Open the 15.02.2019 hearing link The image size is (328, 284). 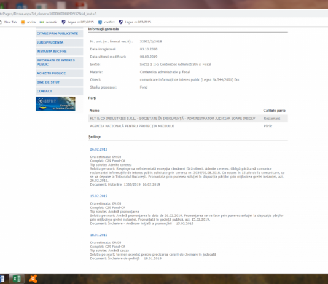(99, 196)
